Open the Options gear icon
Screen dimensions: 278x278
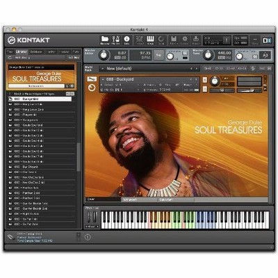(x=185, y=40)
